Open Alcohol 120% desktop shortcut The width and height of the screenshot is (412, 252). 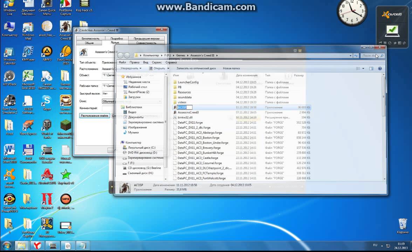coord(47,177)
